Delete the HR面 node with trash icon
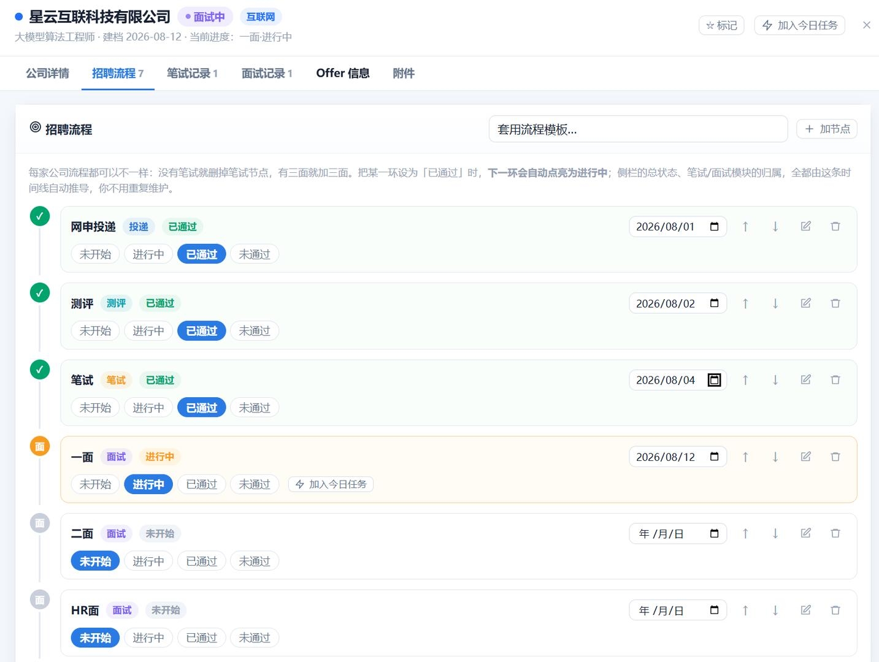 (x=835, y=610)
